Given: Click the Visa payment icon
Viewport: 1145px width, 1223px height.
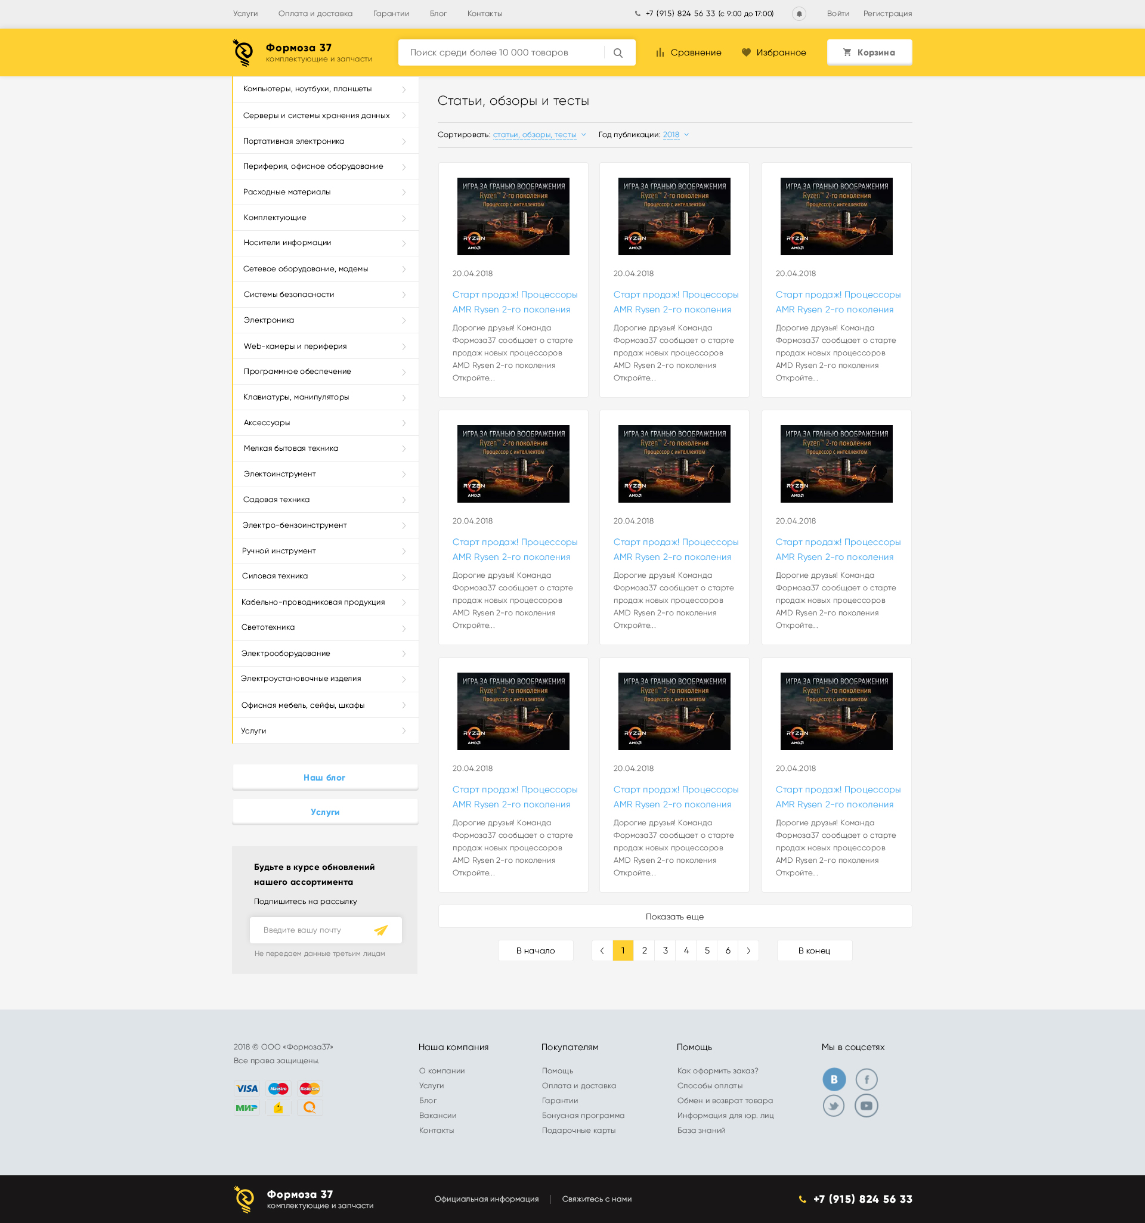Looking at the screenshot, I should (x=247, y=1088).
